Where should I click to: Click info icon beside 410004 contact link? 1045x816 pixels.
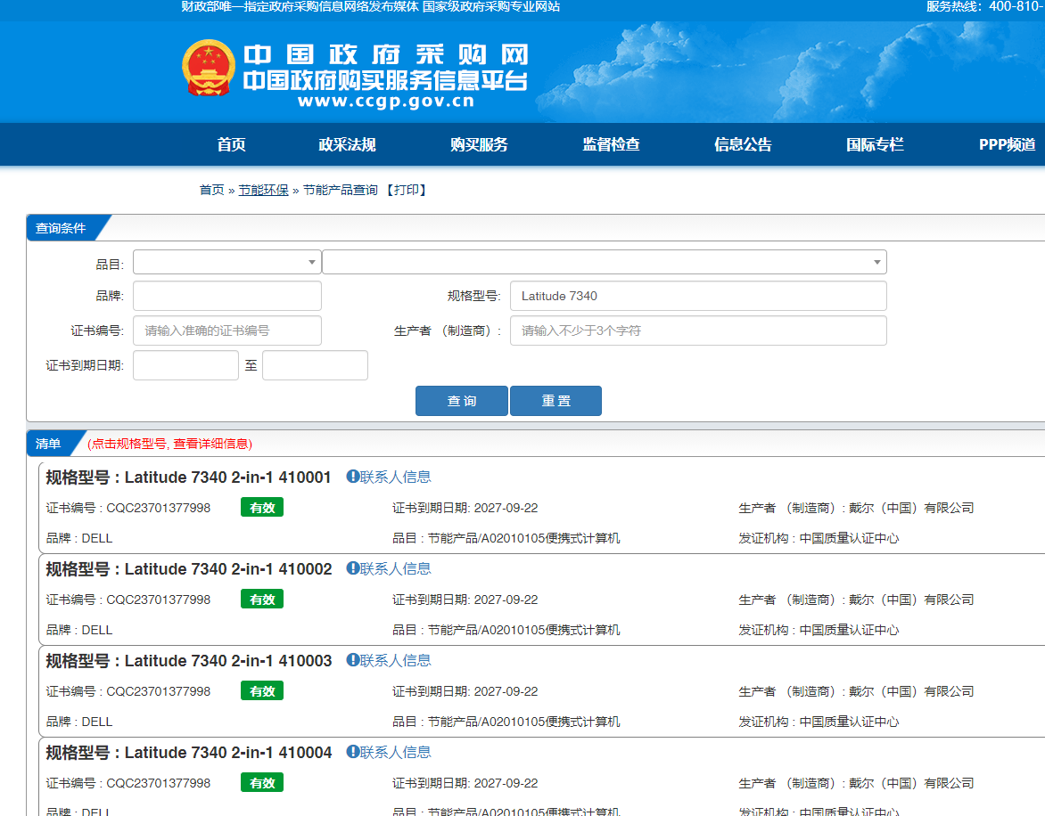pyautogui.click(x=352, y=752)
